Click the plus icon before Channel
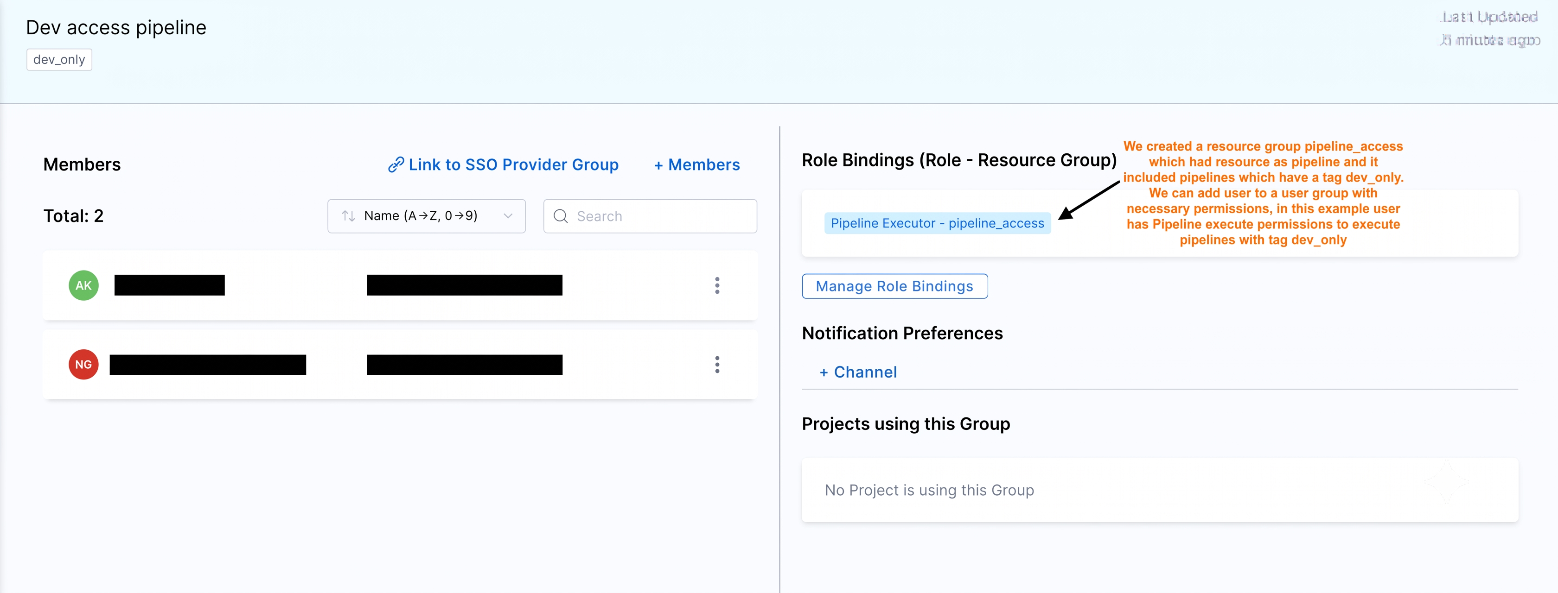 click(x=823, y=372)
